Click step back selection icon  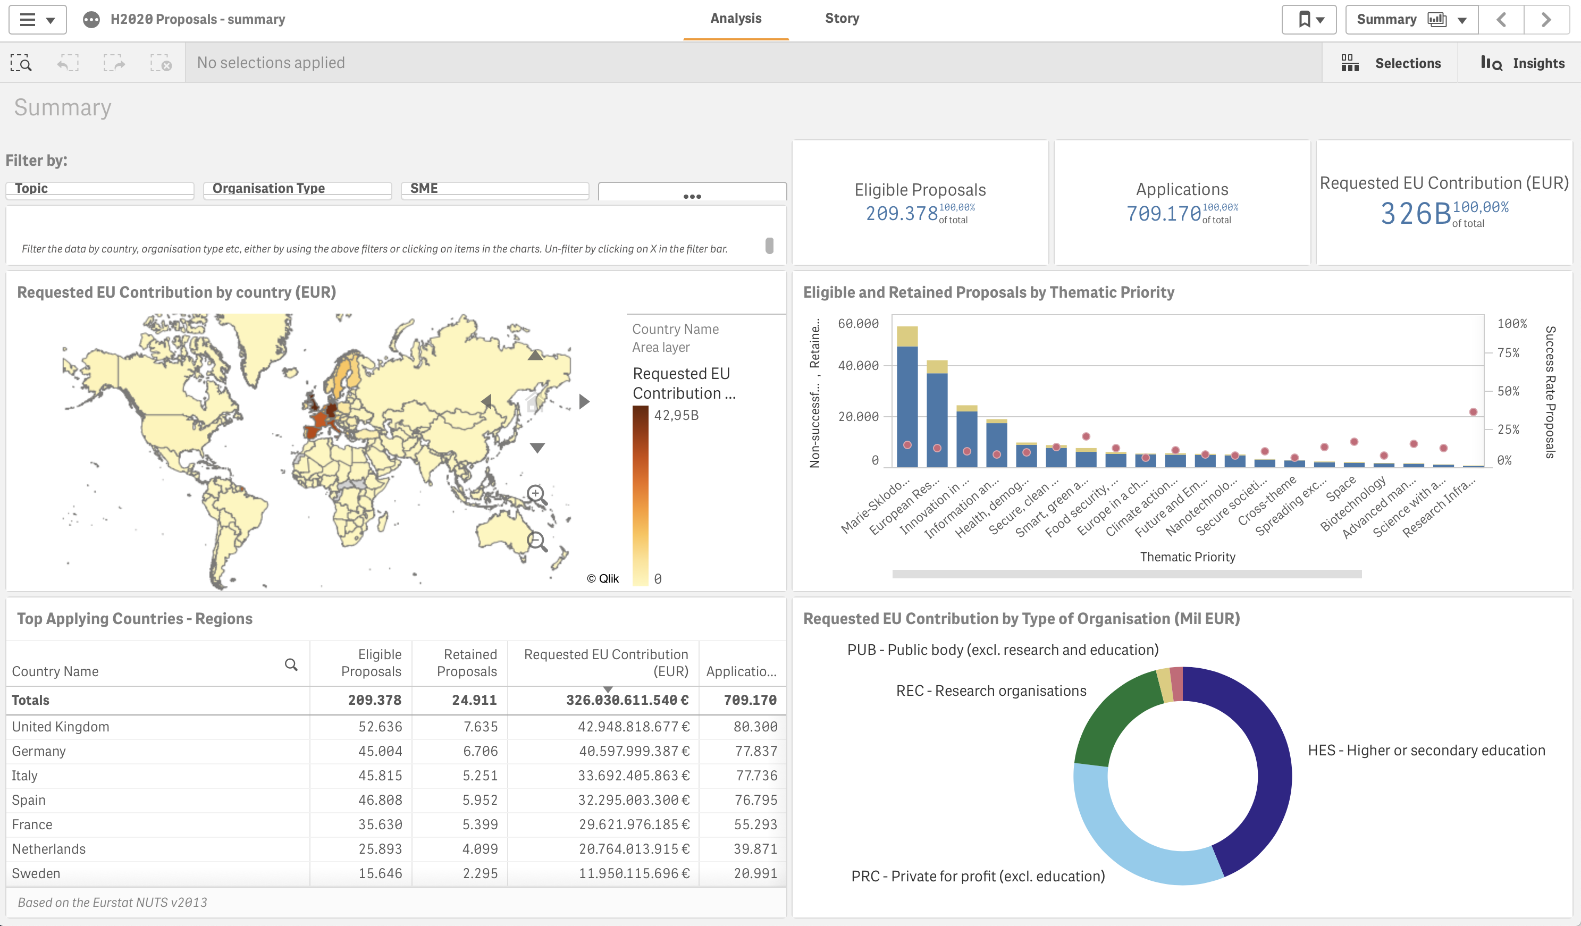point(68,63)
